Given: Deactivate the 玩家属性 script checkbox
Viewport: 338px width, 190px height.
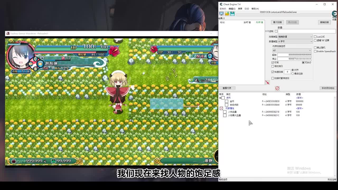Looking at the screenshot, I should pos(221,108).
